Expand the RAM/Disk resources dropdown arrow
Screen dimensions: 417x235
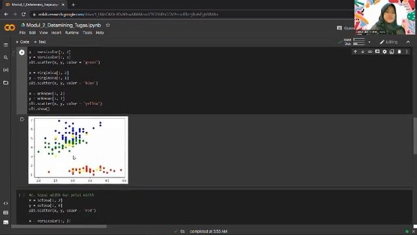click(x=369, y=42)
